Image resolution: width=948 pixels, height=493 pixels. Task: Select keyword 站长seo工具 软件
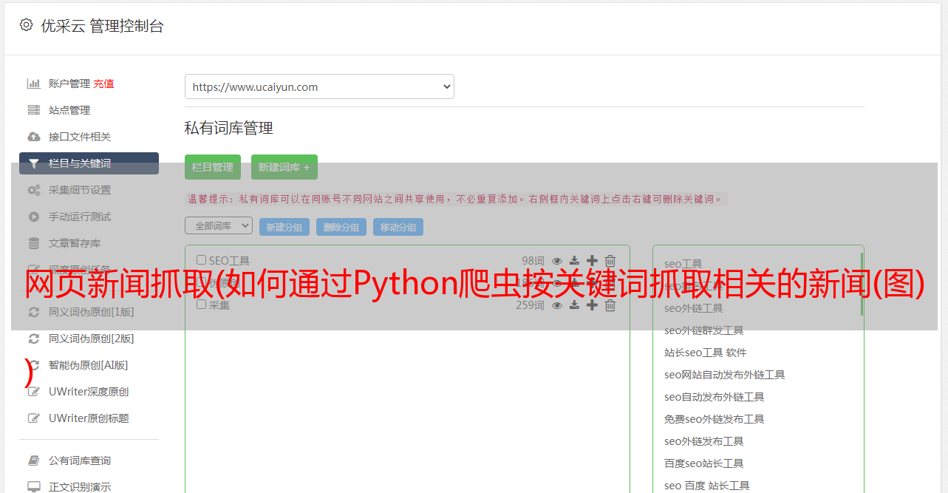[706, 353]
